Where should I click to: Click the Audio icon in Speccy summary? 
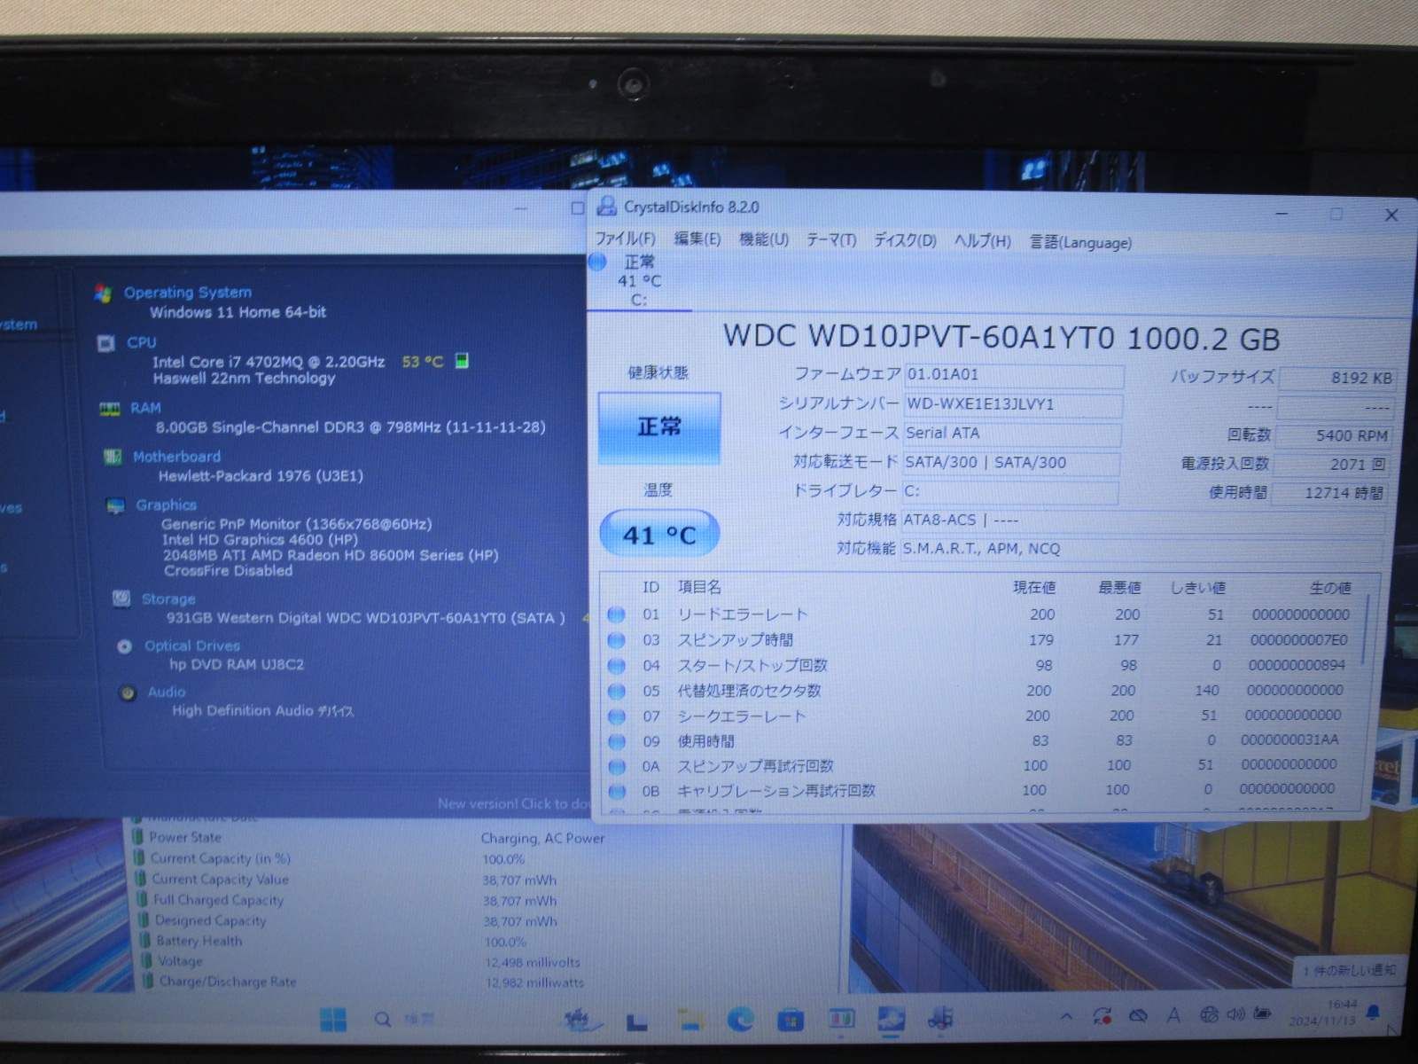pos(129,692)
